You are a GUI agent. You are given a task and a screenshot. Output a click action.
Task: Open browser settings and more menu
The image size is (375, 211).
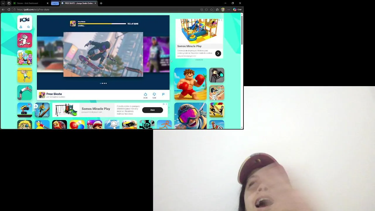point(229,9)
